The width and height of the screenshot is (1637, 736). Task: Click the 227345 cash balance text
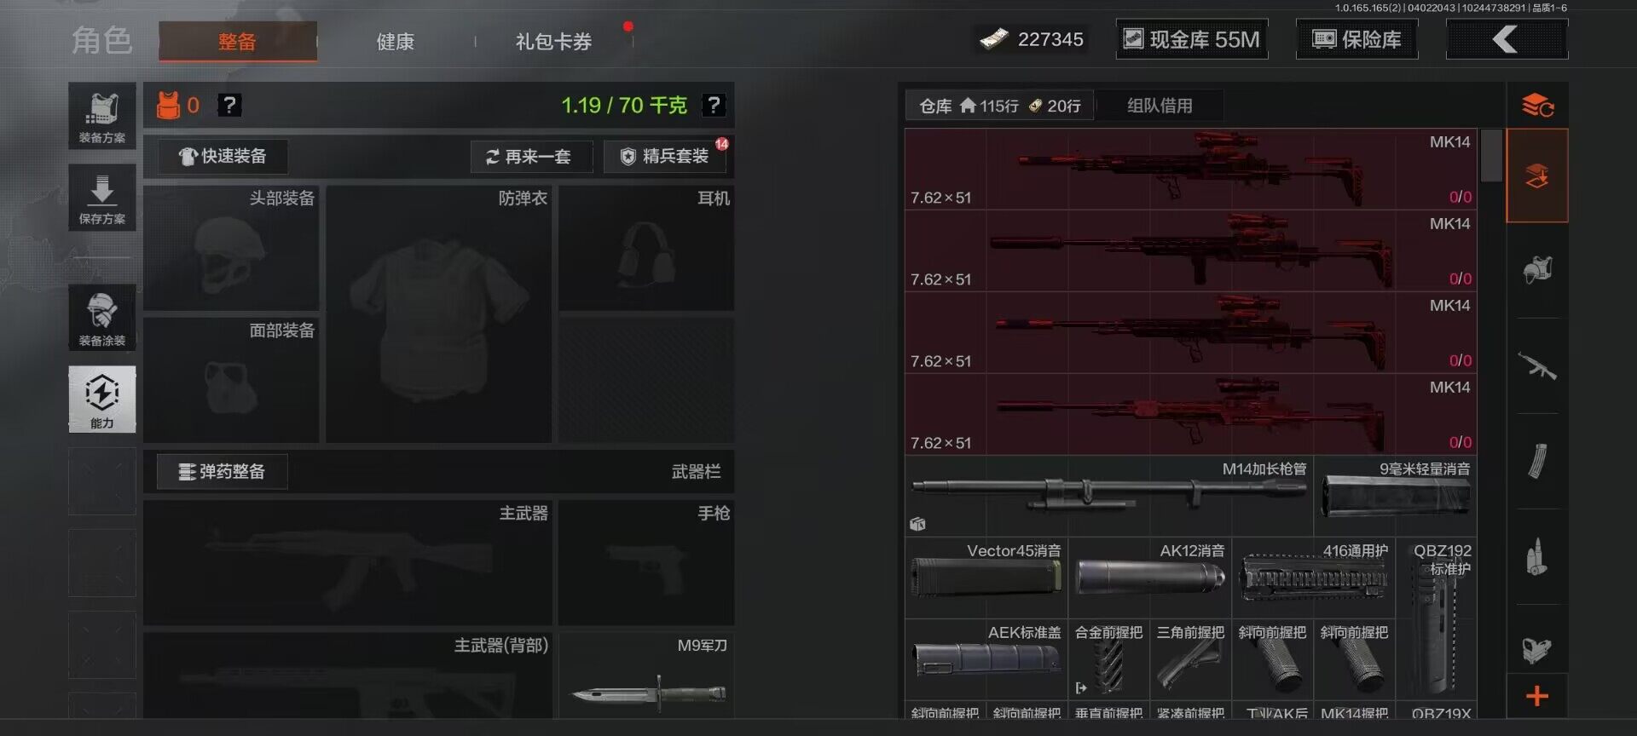click(x=1050, y=39)
